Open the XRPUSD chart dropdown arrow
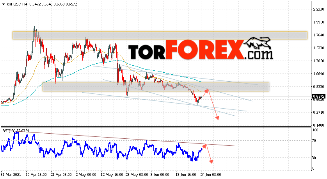The height and width of the screenshot is (179, 327). pyautogui.click(x=4, y=4)
